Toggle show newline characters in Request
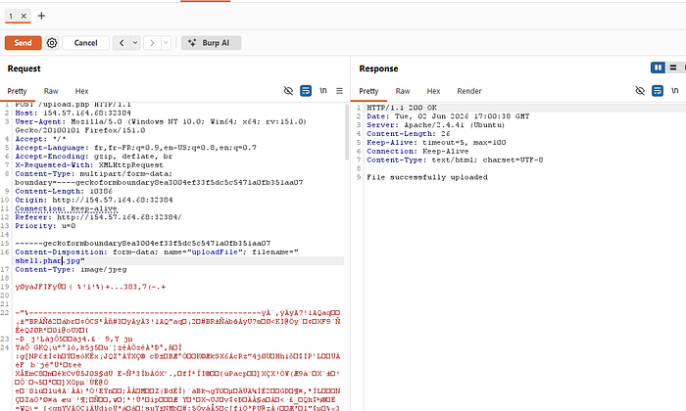The image size is (686, 411). [x=323, y=91]
